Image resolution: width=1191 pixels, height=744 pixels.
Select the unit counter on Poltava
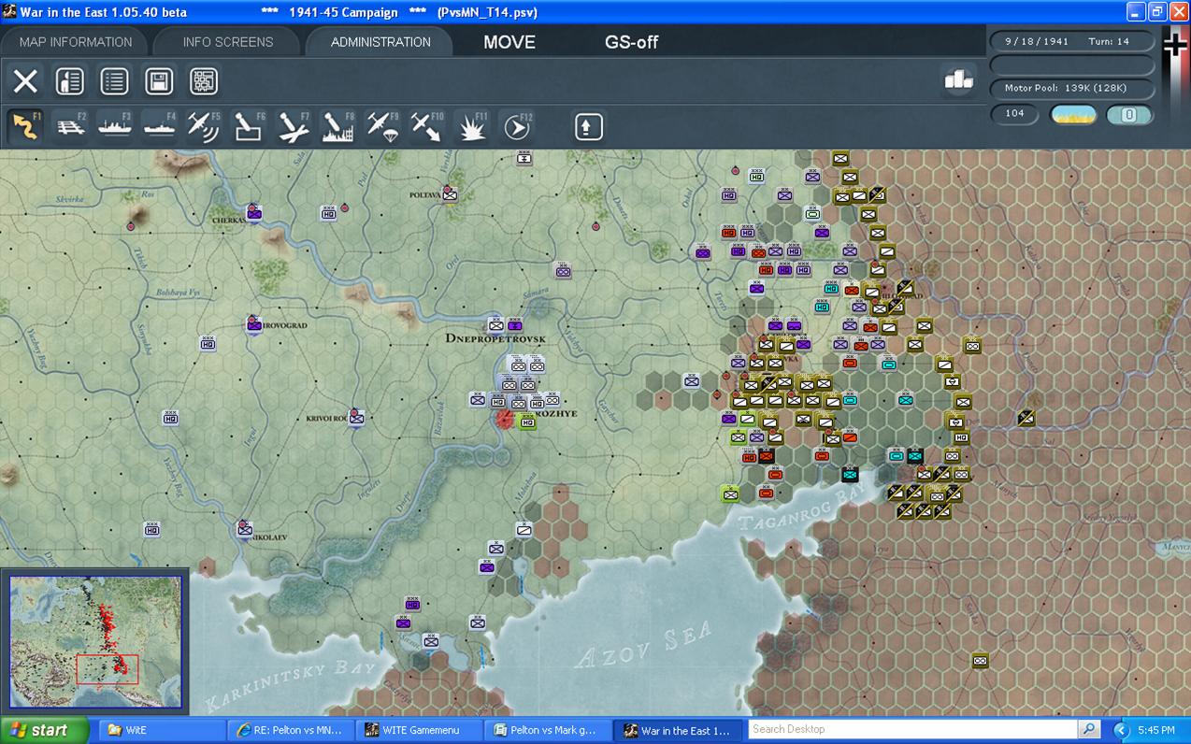tap(450, 194)
